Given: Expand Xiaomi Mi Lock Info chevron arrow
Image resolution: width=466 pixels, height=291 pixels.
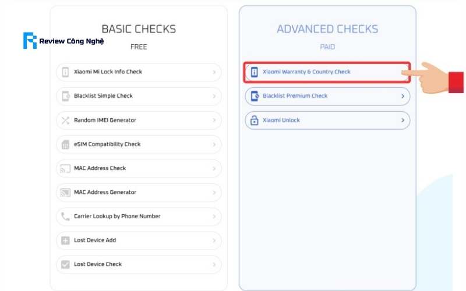Looking at the screenshot, I should (214, 72).
